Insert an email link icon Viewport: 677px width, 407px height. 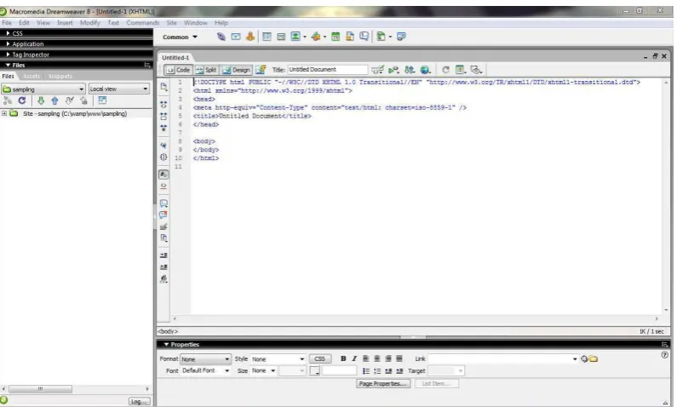[x=236, y=37]
